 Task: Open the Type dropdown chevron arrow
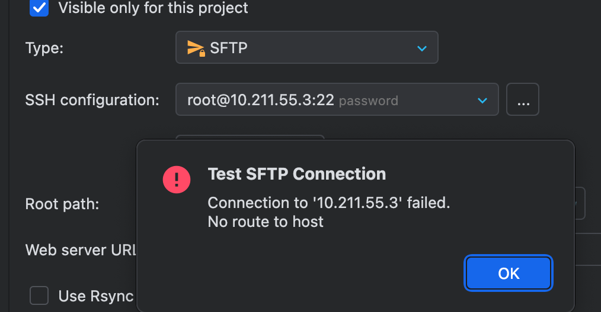pos(422,48)
